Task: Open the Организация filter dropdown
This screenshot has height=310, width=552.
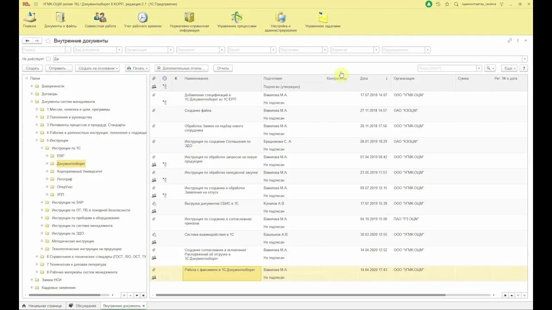Action: 171,50
